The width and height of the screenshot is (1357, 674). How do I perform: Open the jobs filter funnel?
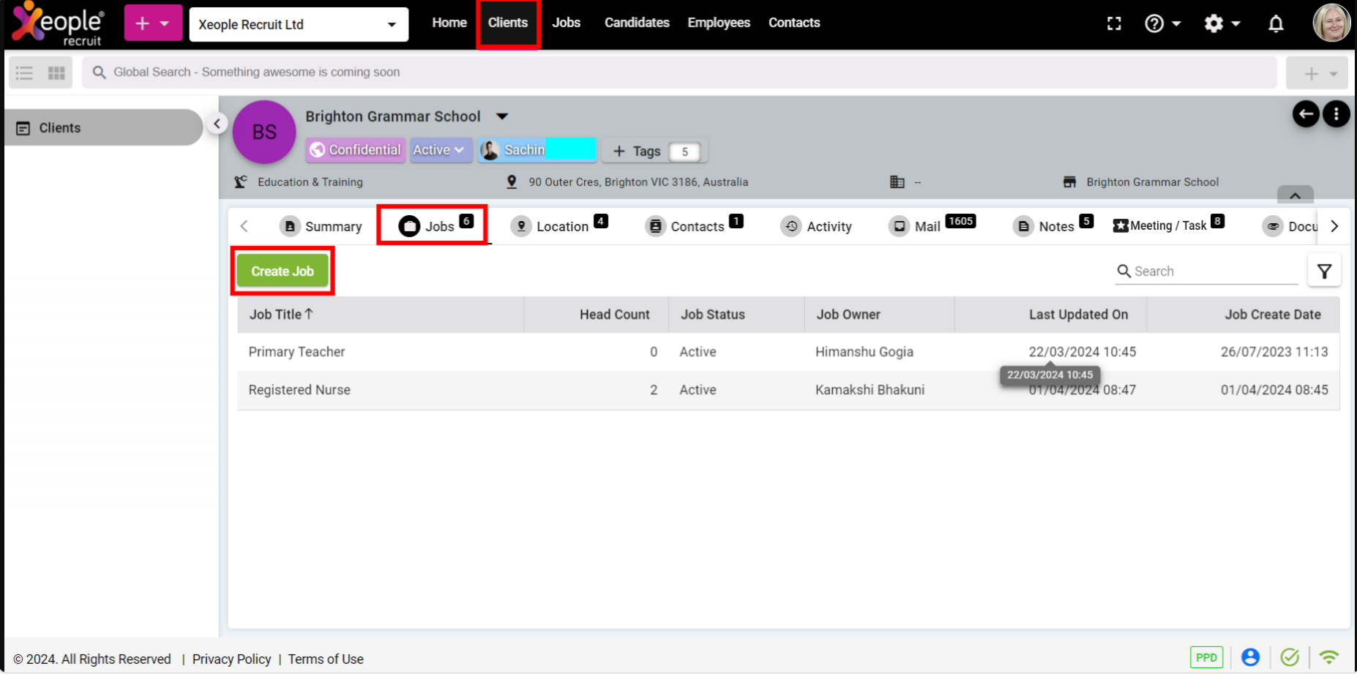tap(1324, 272)
